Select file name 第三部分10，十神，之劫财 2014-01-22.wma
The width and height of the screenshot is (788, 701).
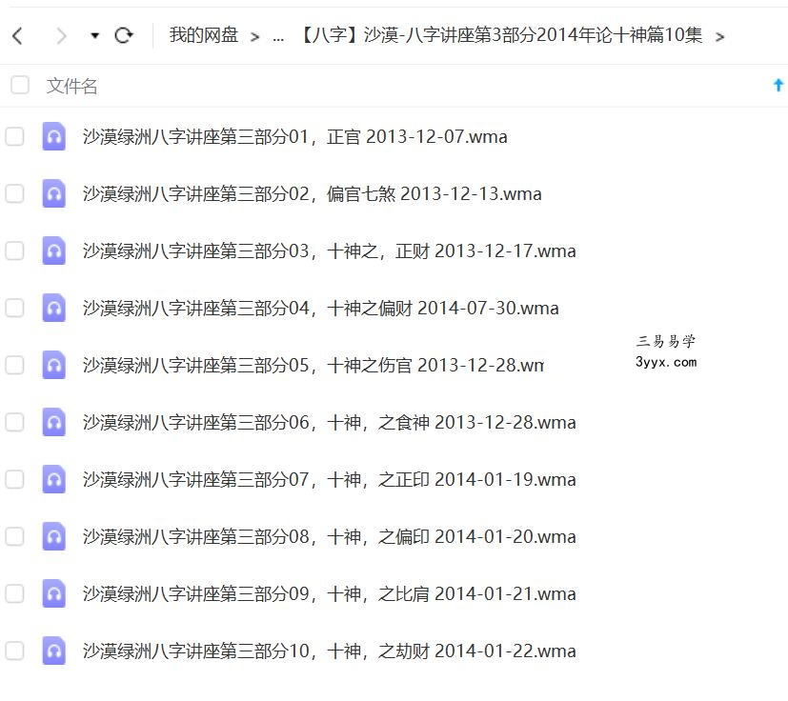[329, 651]
